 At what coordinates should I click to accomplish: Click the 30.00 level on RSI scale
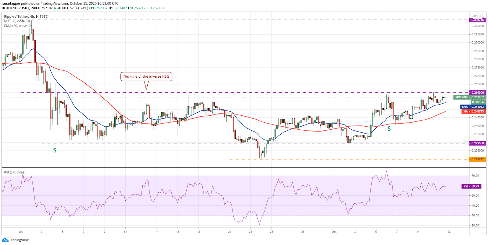click(475, 215)
